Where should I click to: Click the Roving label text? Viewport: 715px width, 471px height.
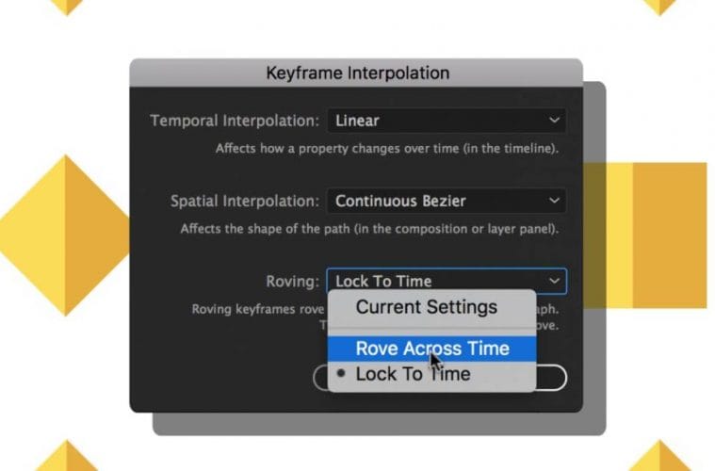[x=292, y=282]
